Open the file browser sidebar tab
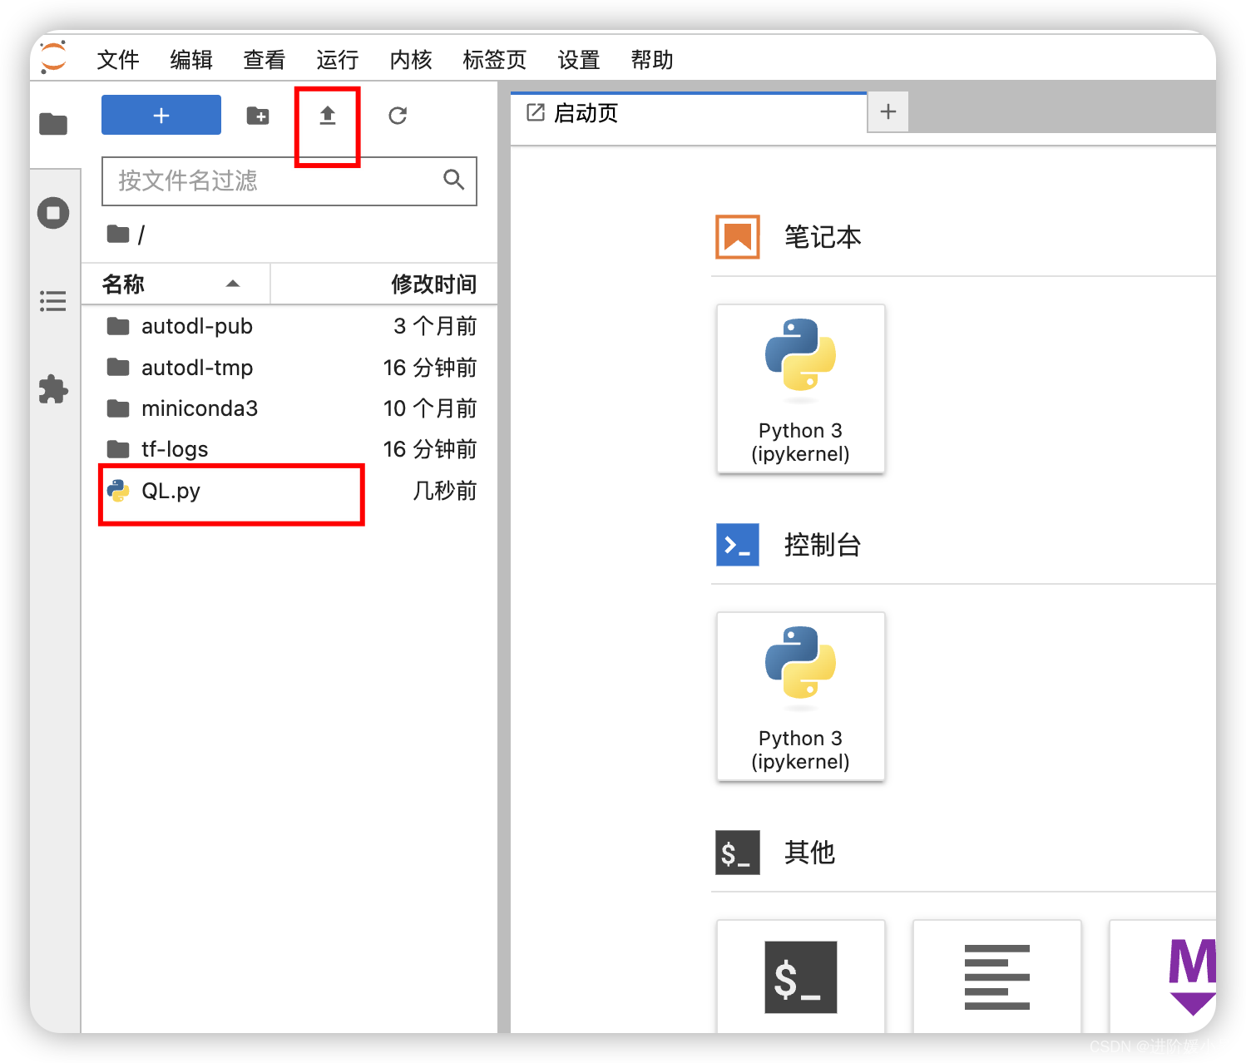This screenshot has width=1246, height=1063. click(53, 124)
